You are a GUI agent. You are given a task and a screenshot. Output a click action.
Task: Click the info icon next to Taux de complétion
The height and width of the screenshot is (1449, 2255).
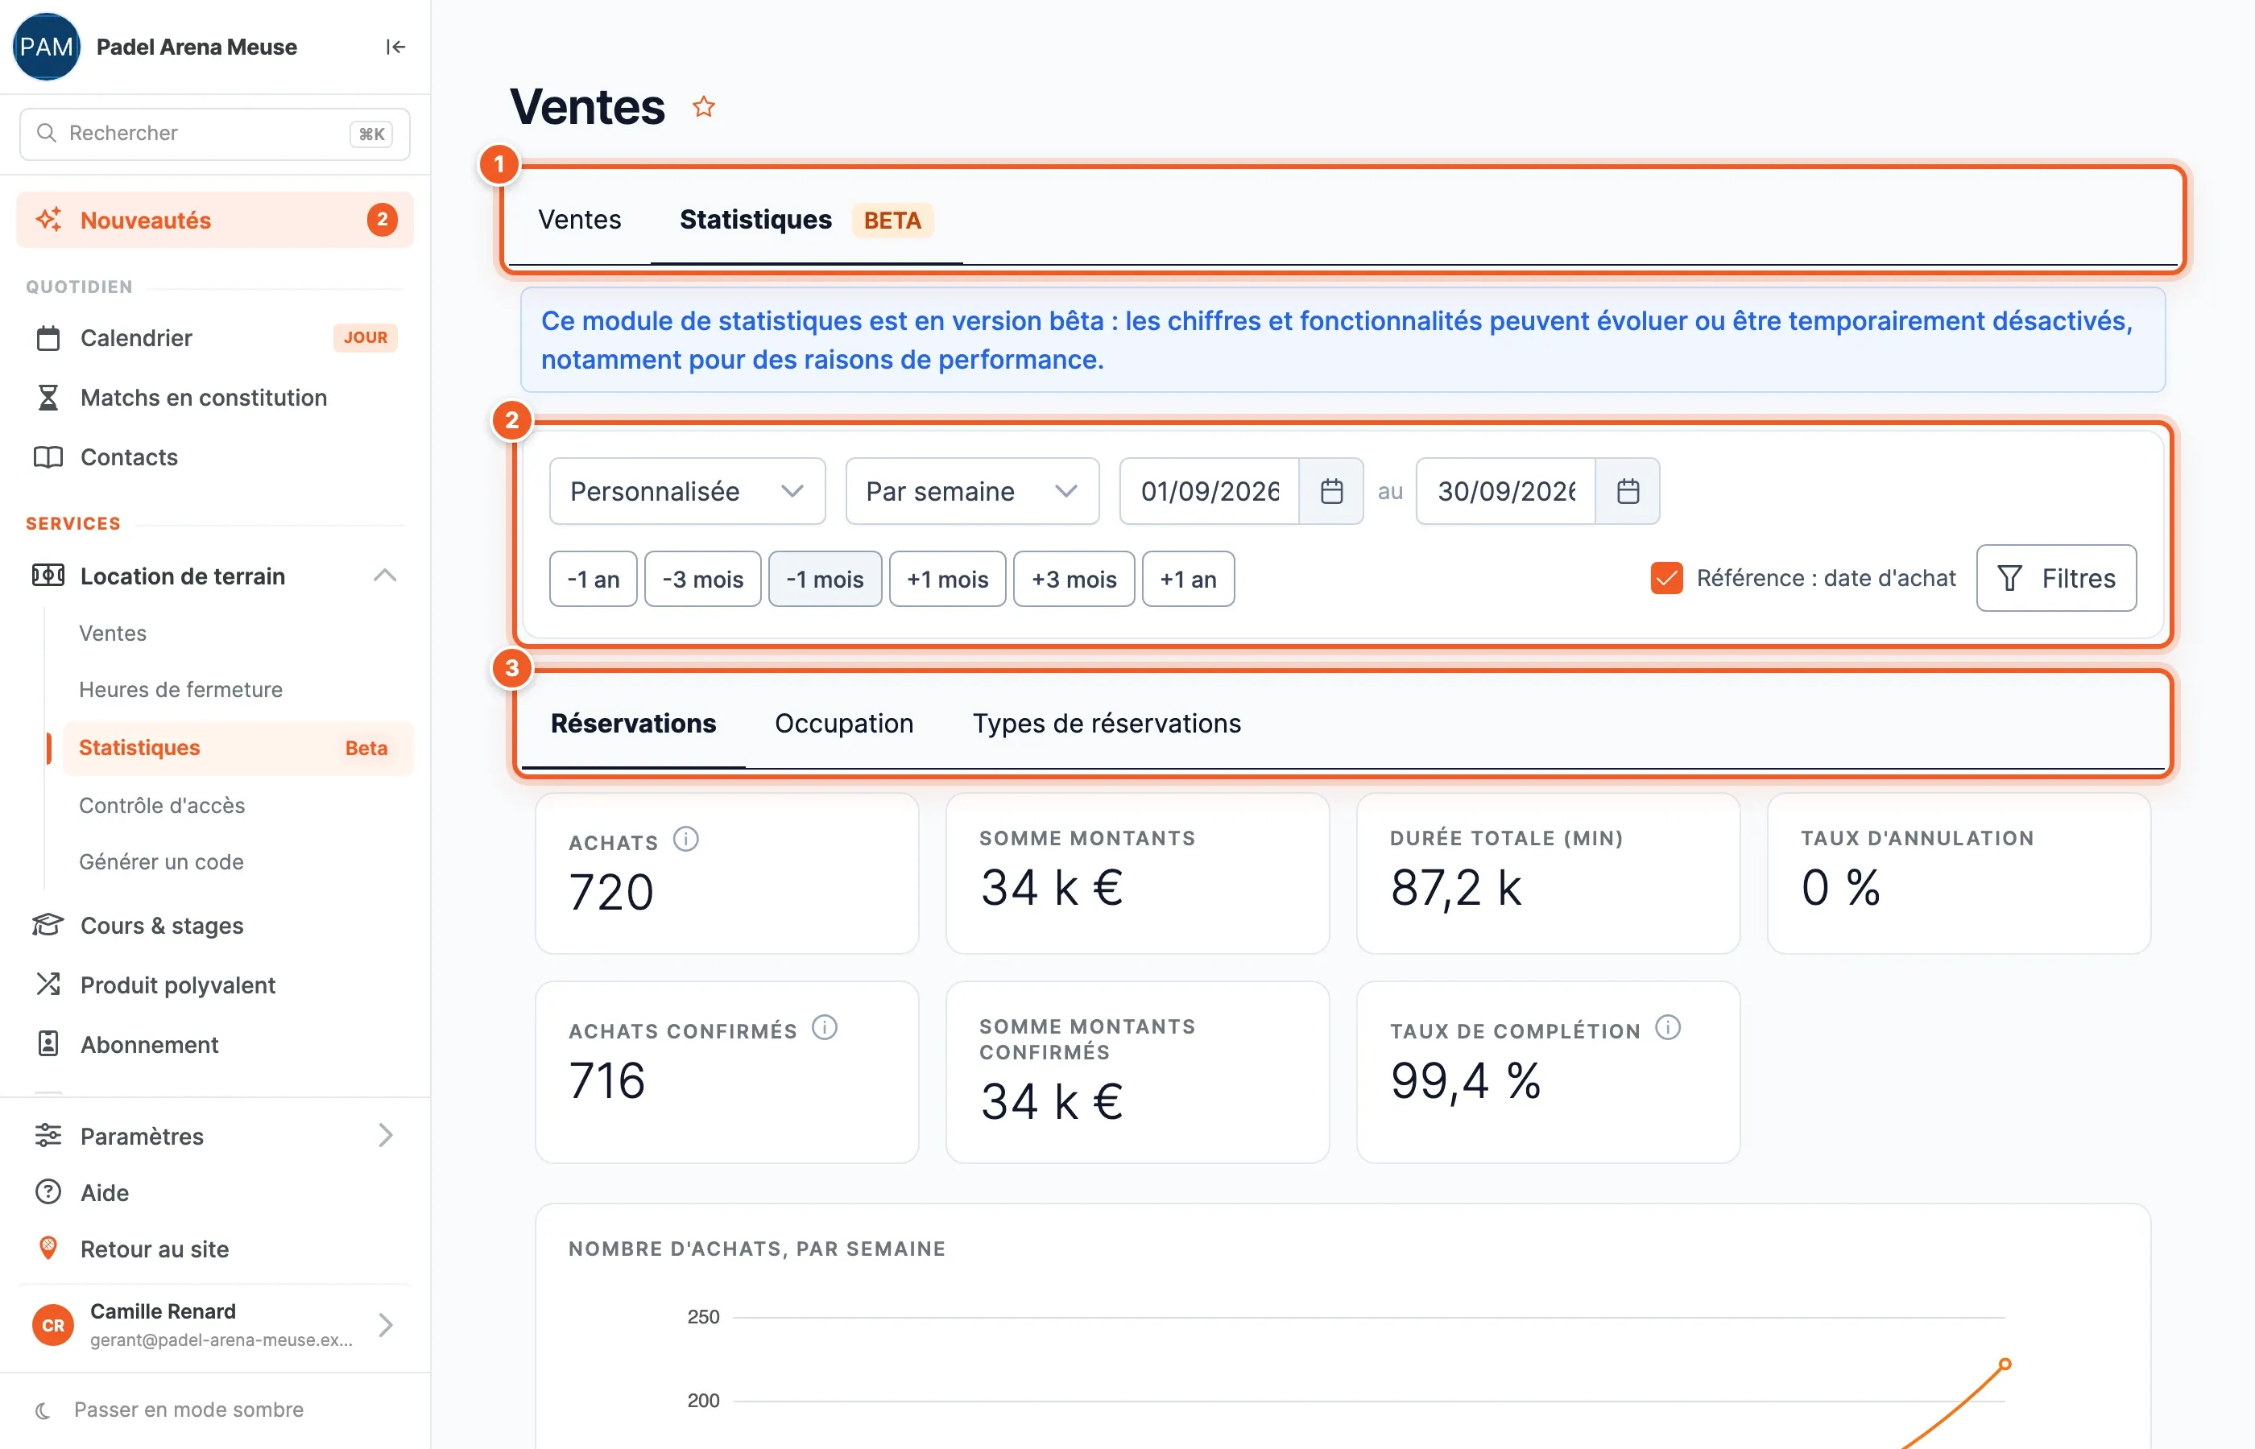point(1668,1027)
